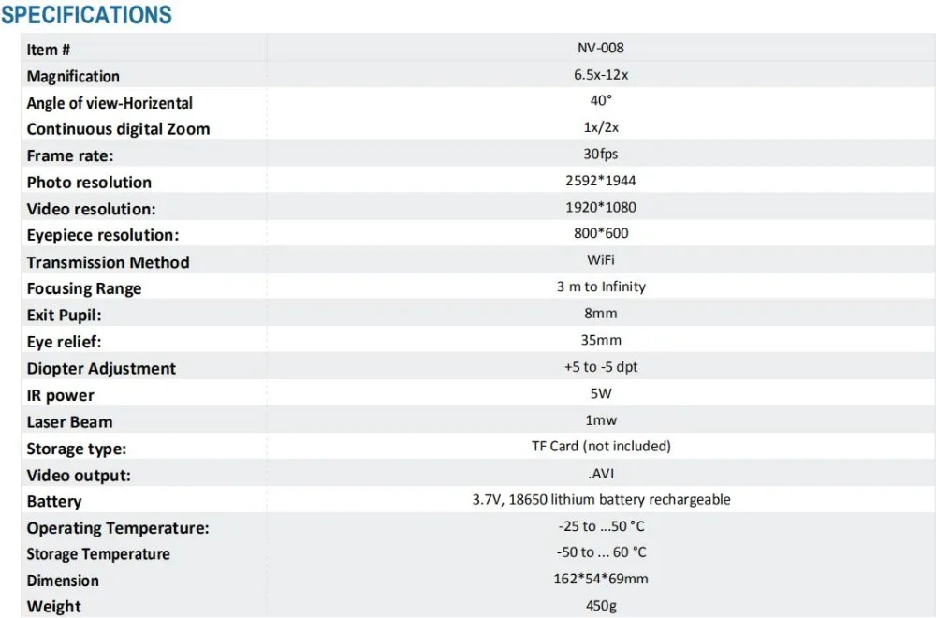Click the NV-008 item number value

[601, 48]
